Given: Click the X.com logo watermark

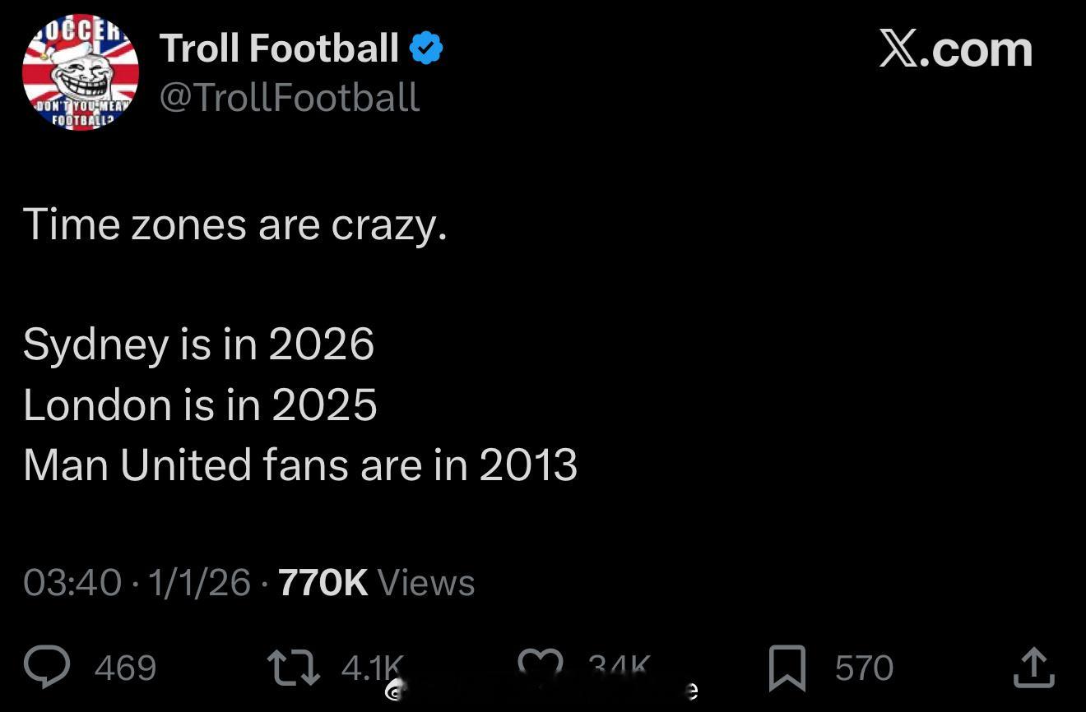Looking at the screenshot, I should coord(955,49).
